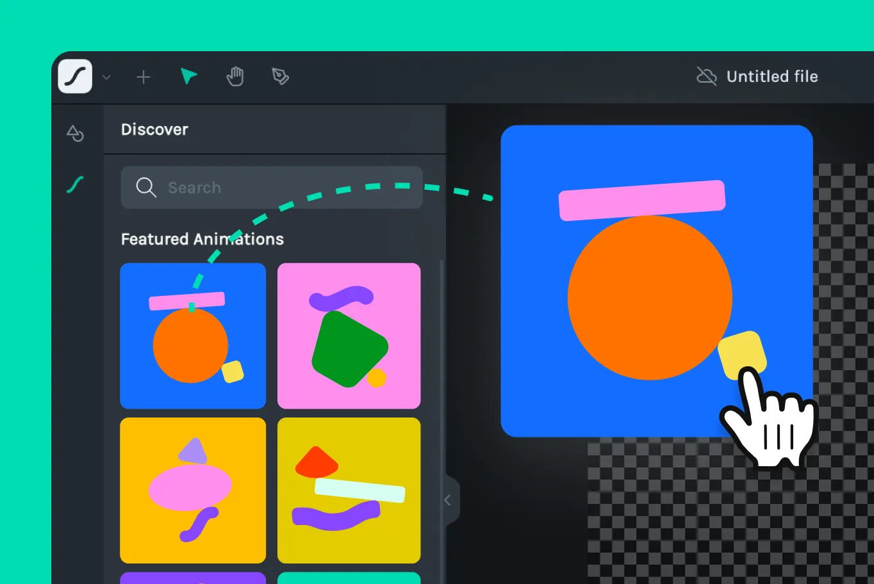This screenshot has width=874, height=584.
Task: Click the Discover panel heading
Action: [154, 129]
